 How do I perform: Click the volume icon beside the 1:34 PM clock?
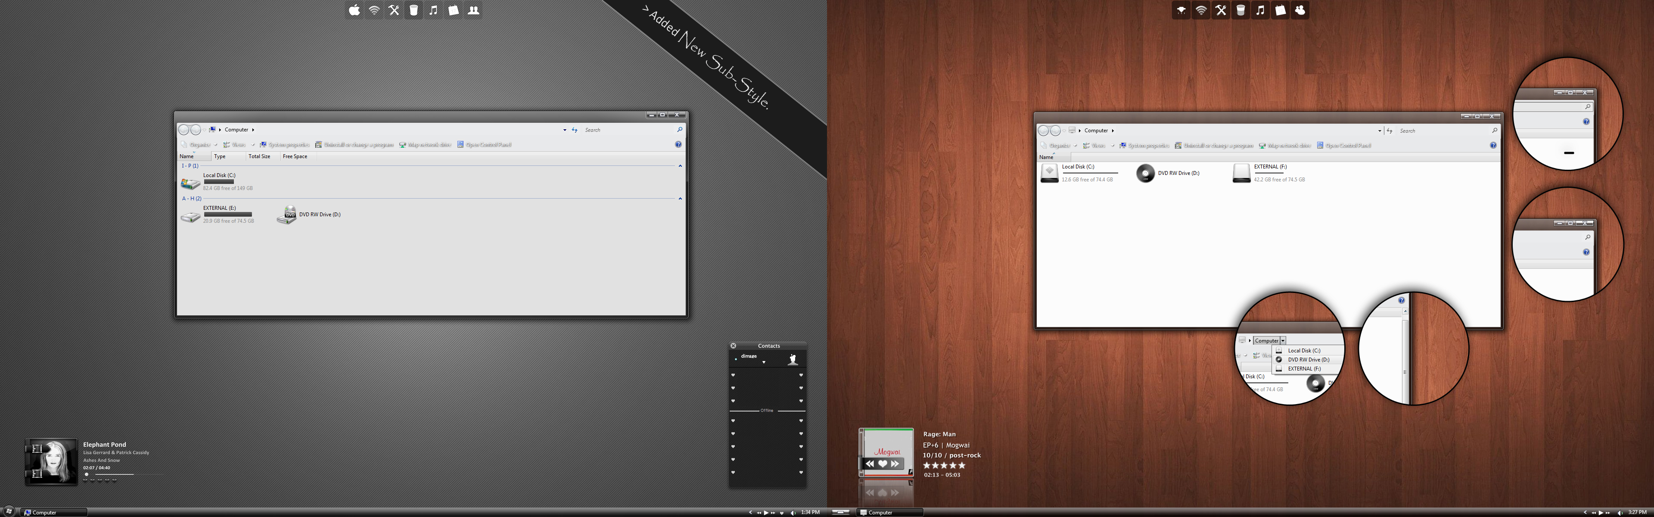pos(793,513)
